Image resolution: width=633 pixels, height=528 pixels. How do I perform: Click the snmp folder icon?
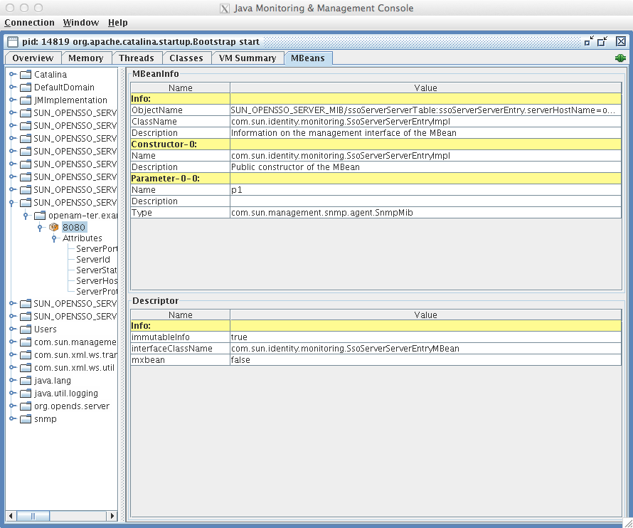[x=24, y=418]
